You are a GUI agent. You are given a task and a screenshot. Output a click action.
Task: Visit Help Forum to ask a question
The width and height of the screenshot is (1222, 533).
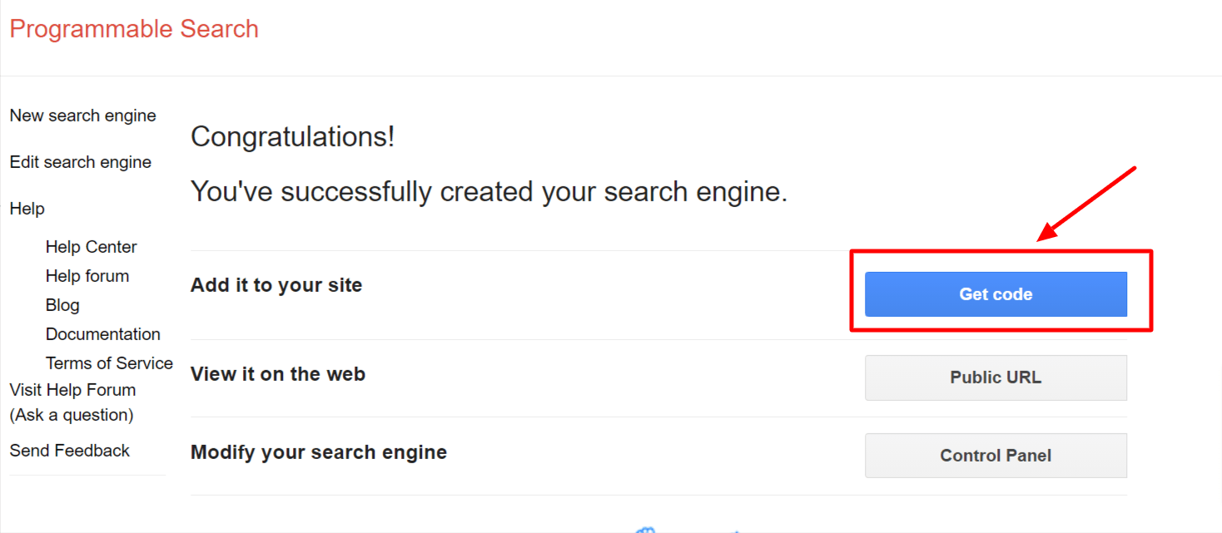[72, 389]
